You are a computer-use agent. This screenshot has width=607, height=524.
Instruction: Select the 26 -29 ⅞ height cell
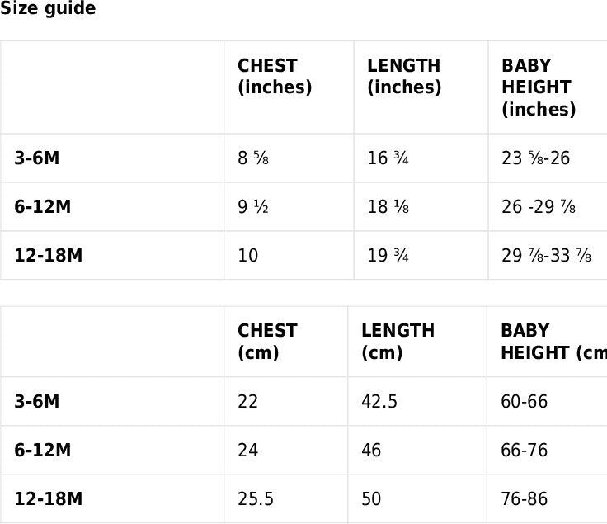click(538, 207)
